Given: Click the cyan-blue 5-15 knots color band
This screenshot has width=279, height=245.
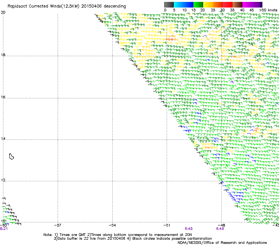Looking at the screenshot, I should pyautogui.click(x=184, y=5).
